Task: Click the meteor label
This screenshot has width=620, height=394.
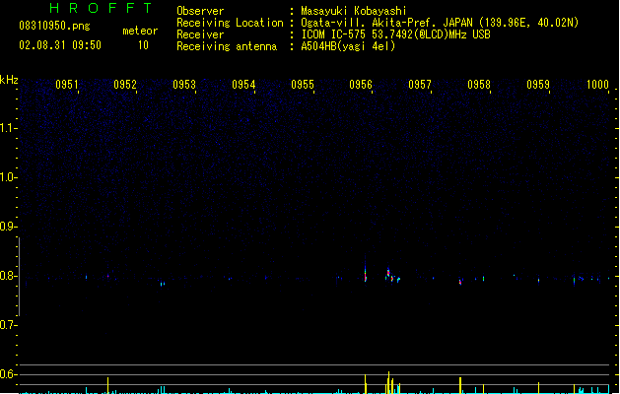Action: 140,31
